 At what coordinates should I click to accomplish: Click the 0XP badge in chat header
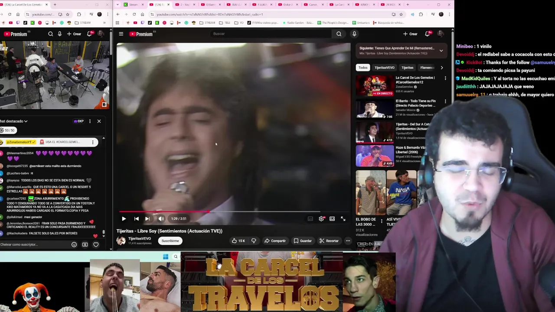78,121
